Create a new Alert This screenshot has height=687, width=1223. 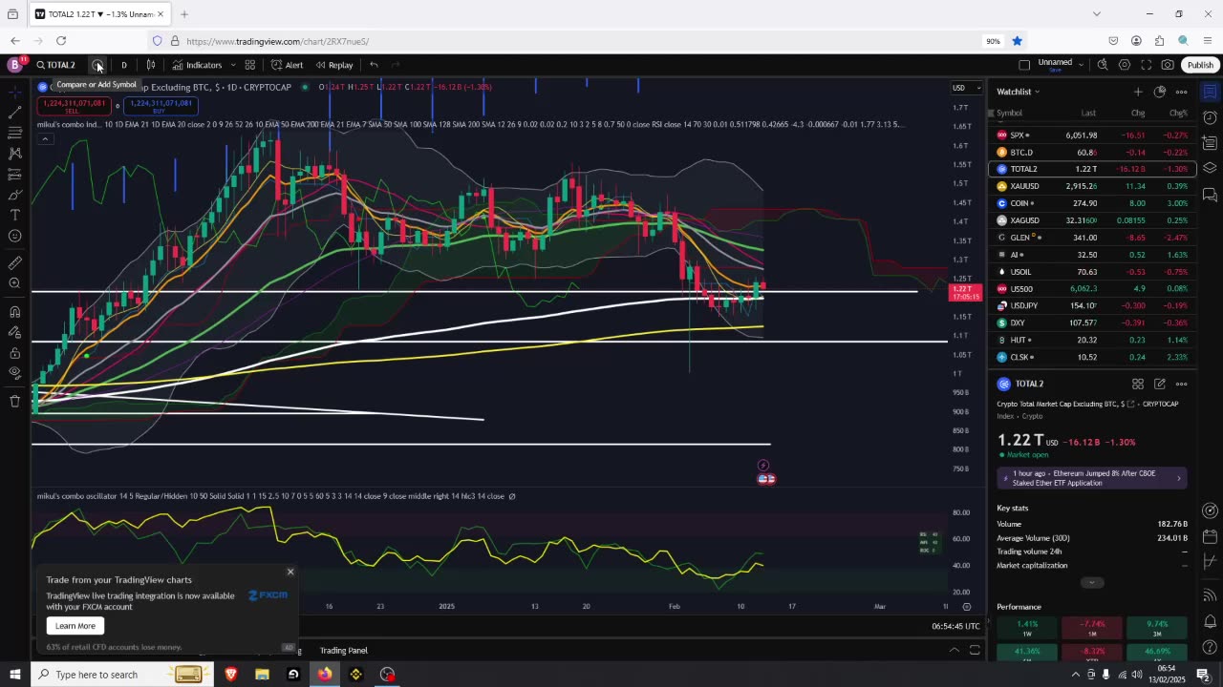point(287,65)
